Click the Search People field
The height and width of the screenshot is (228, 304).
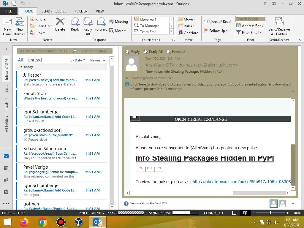pos(250,19)
